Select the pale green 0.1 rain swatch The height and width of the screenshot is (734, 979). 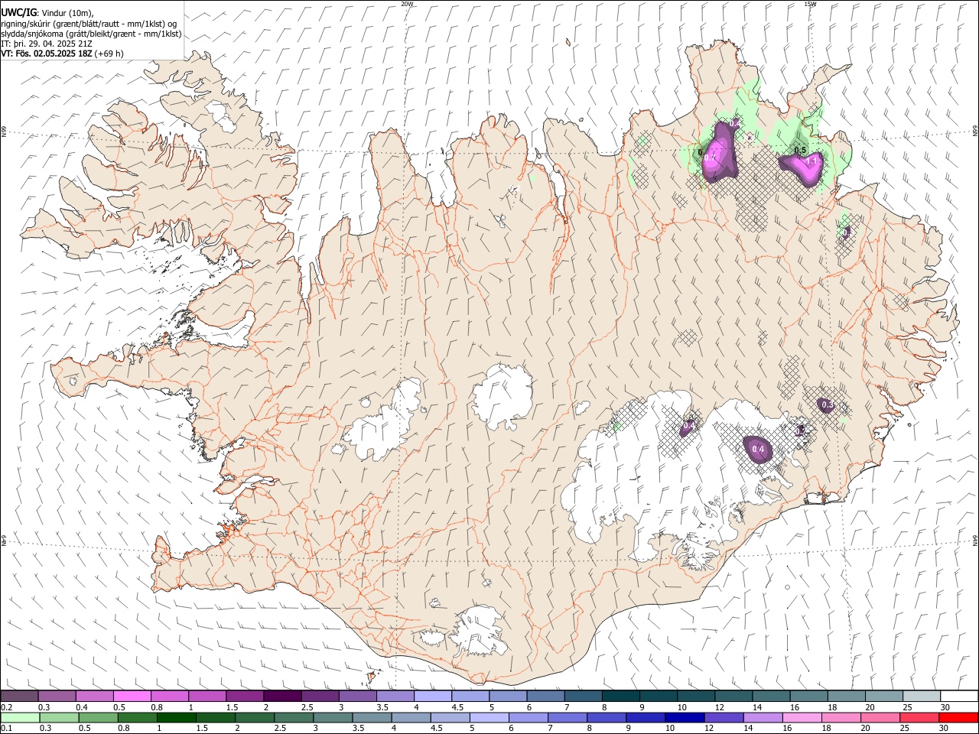coord(20,718)
